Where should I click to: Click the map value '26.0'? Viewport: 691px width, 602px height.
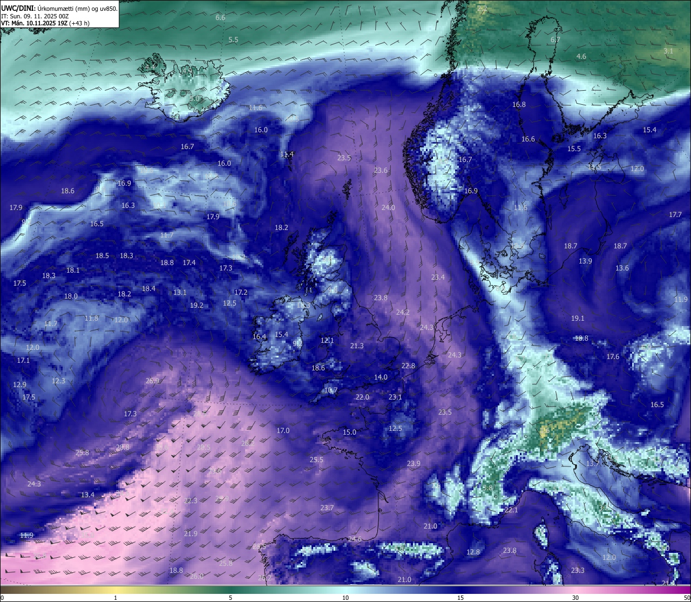tap(197, 577)
